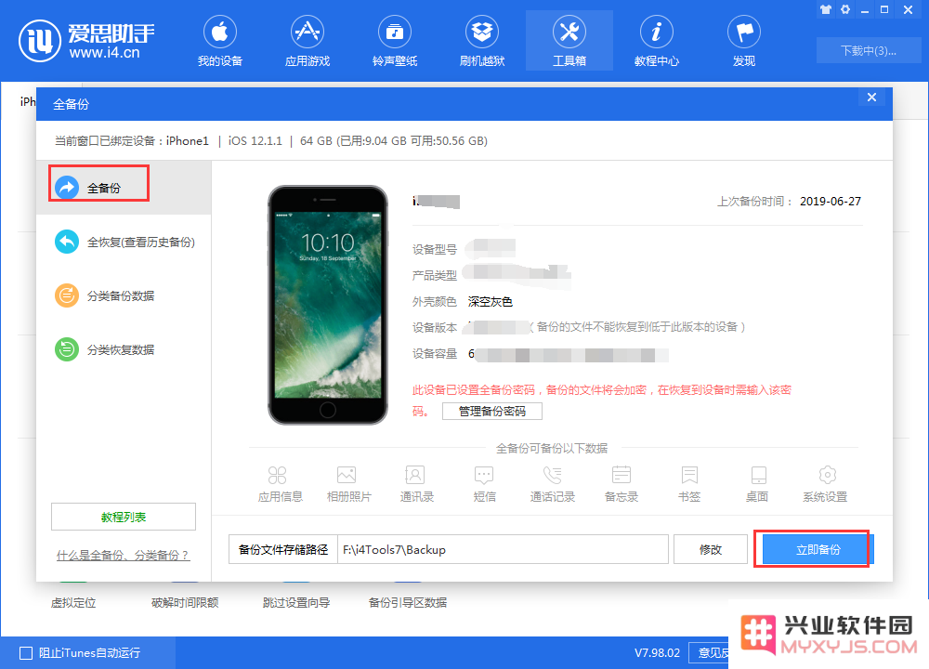Click 修改 to change backup path

(711, 549)
